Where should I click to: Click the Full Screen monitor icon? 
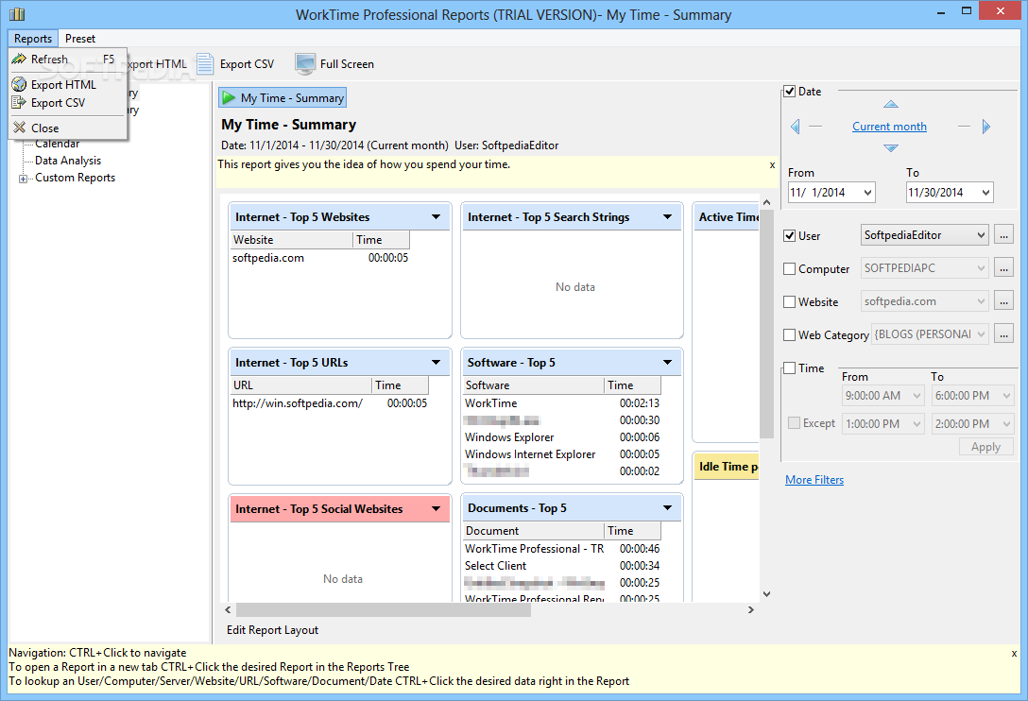tap(305, 63)
